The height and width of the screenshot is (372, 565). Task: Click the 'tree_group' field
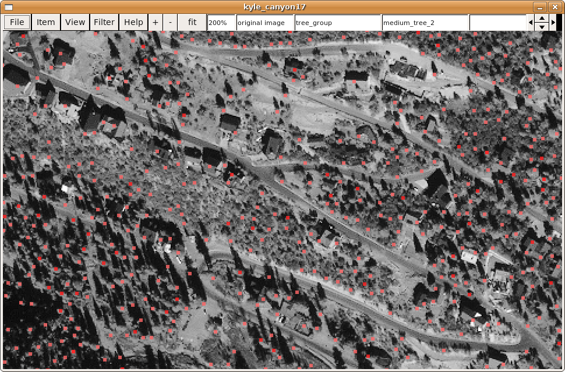(x=338, y=23)
